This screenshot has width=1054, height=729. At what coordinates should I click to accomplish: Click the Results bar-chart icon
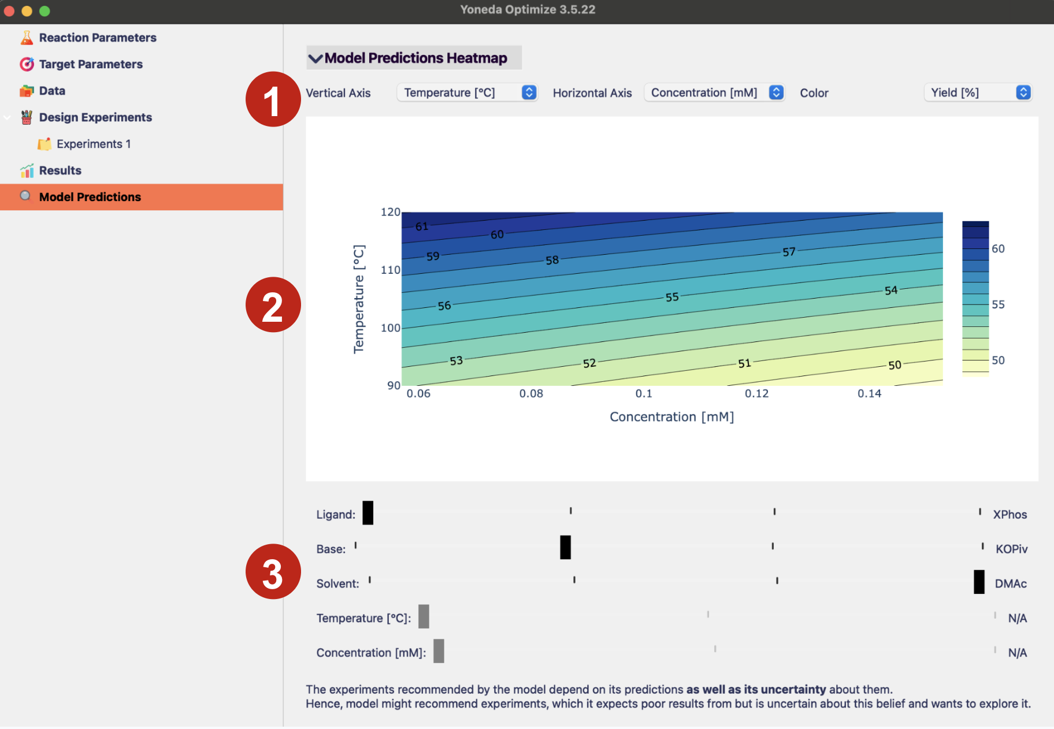[27, 170]
